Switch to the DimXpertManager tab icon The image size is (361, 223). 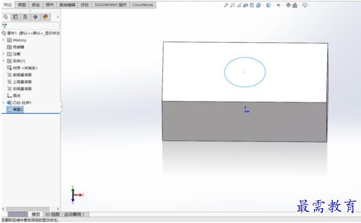coord(35,17)
